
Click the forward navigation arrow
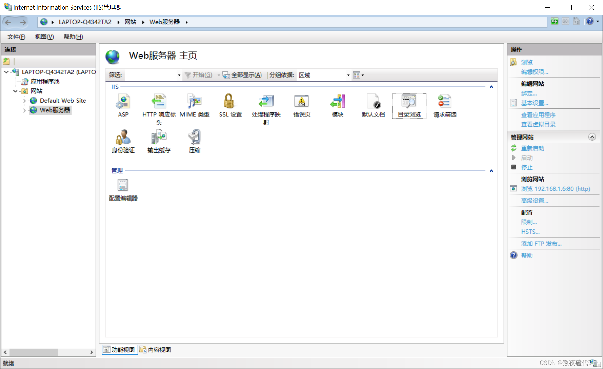[x=23, y=22]
